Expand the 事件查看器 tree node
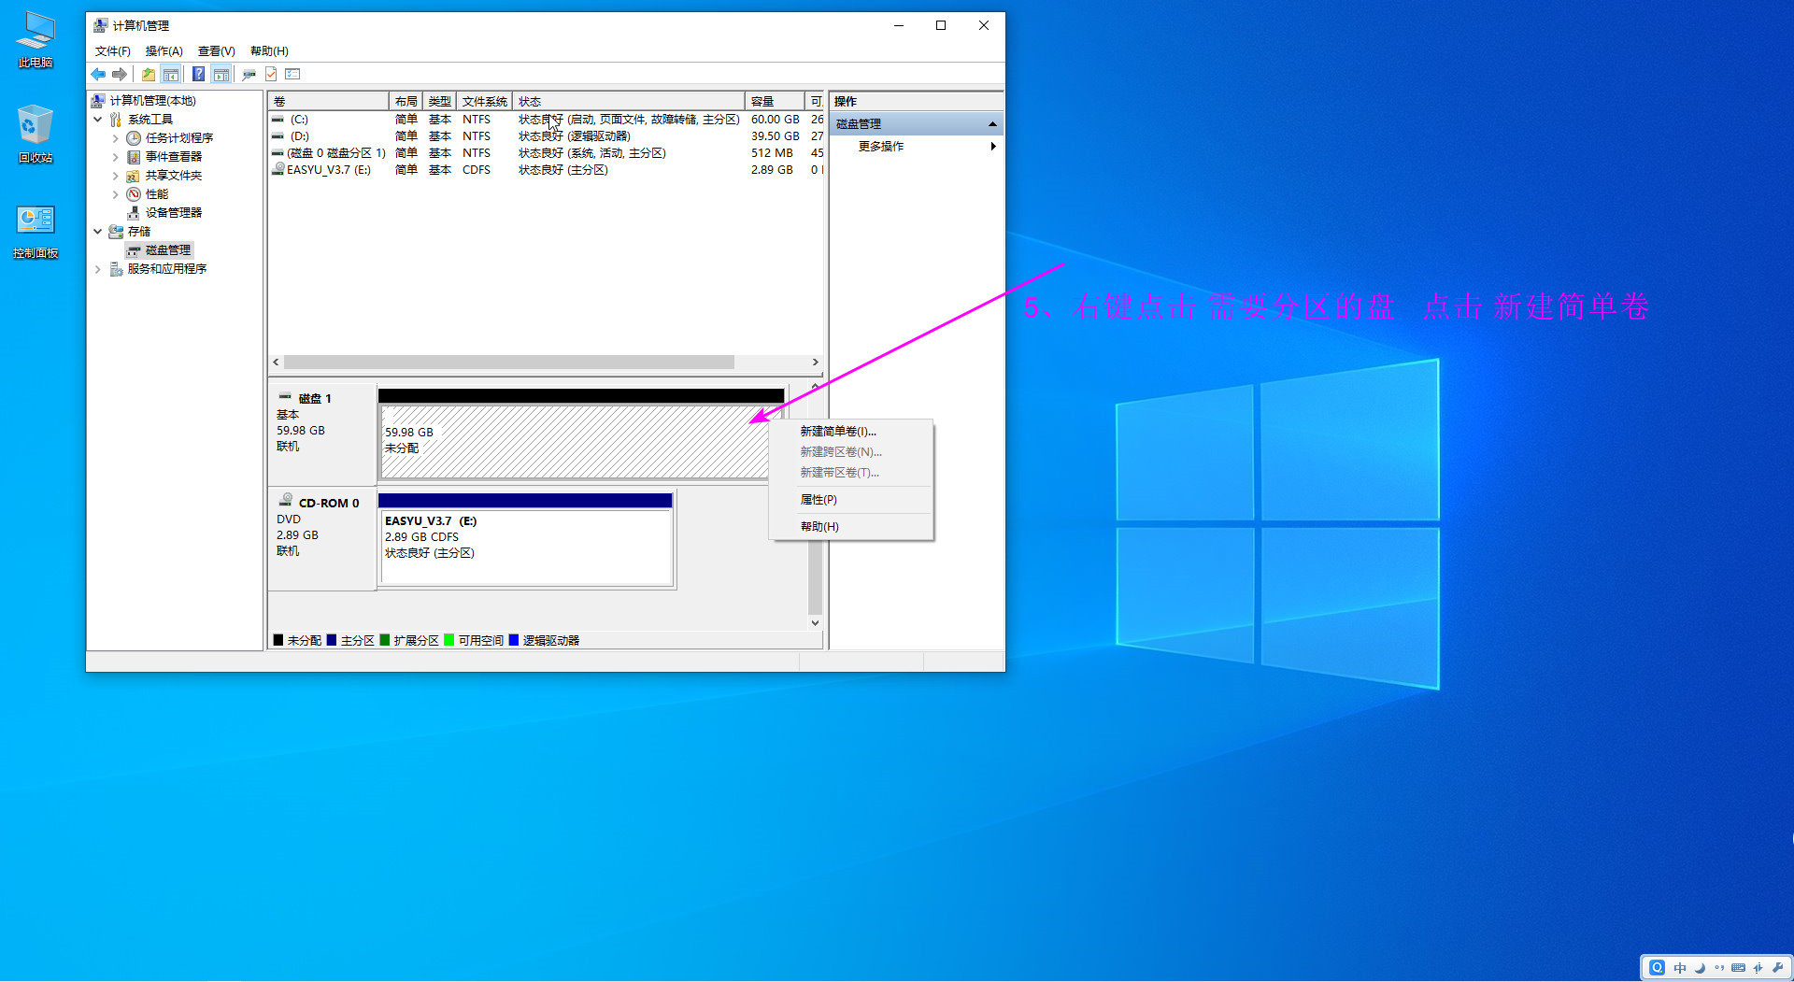This screenshot has height=982, width=1794. tap(116, 157)
